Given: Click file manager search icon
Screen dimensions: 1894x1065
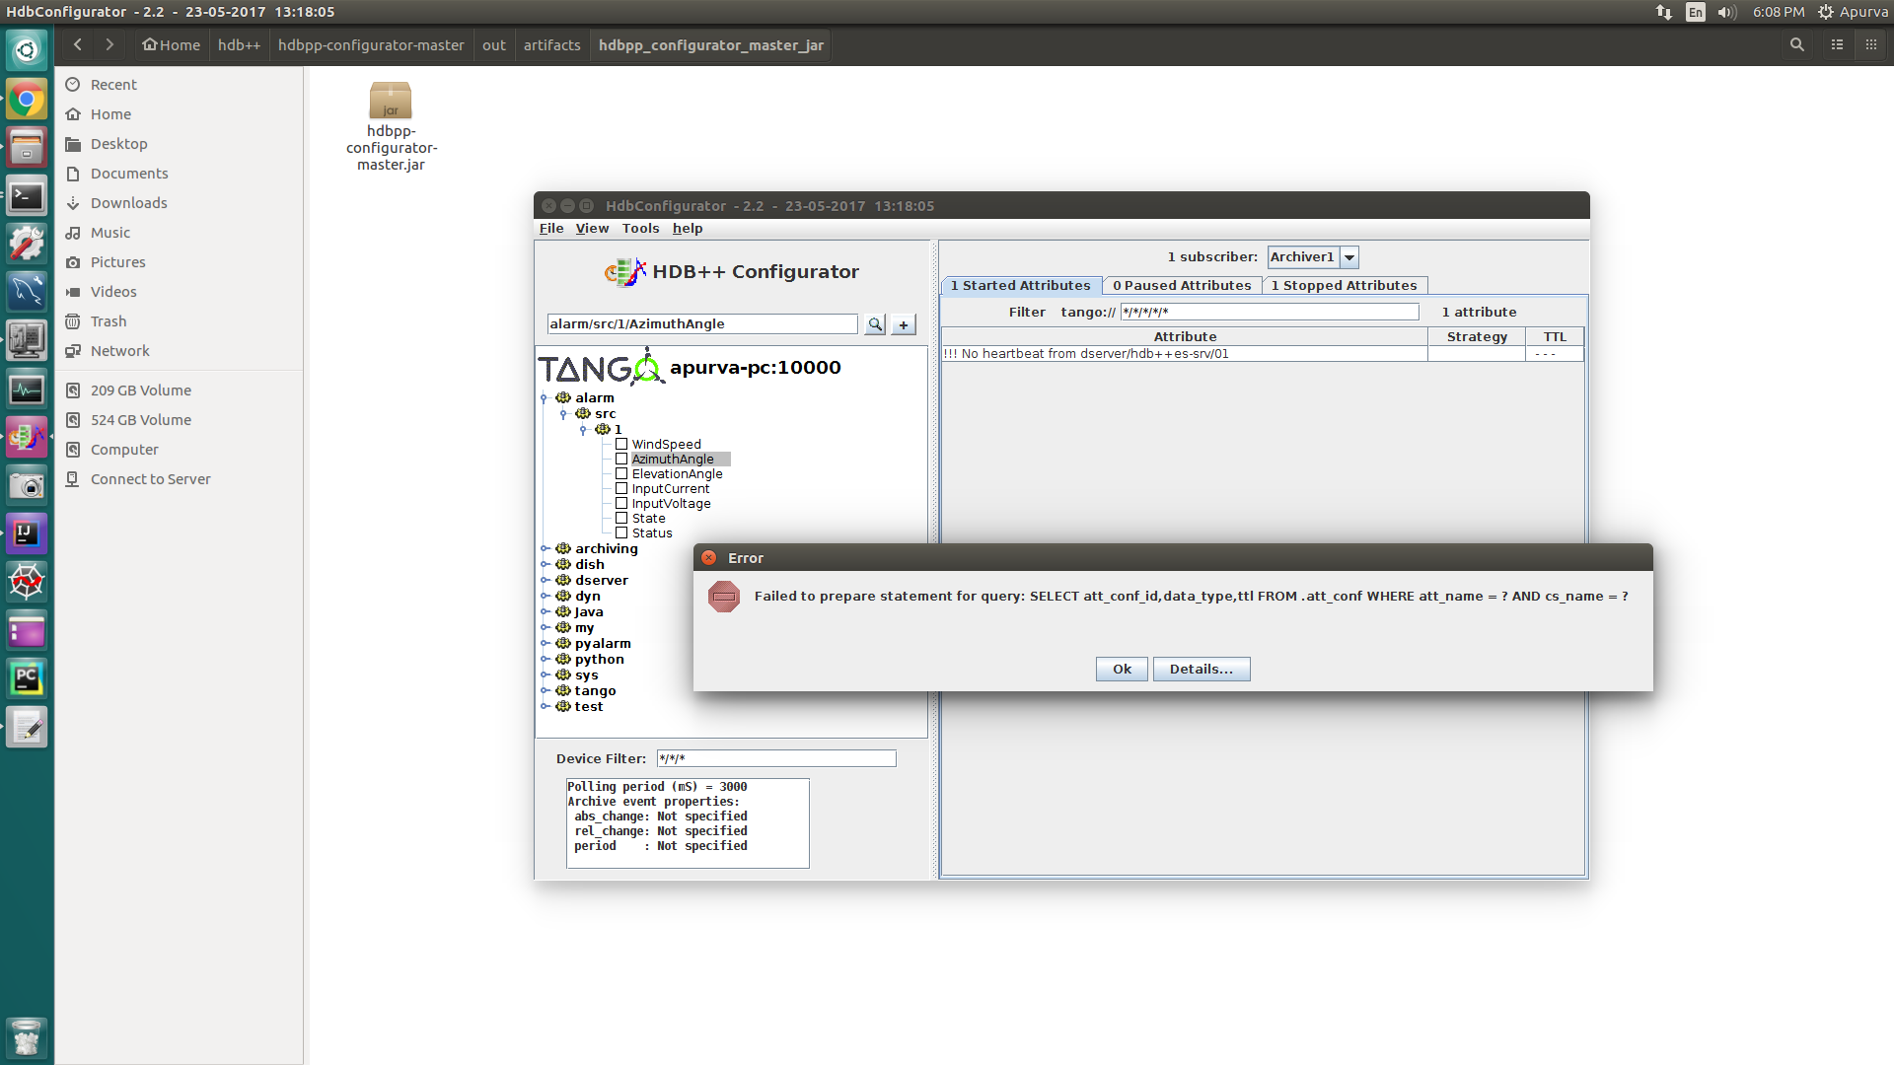Looking at the screenshot, I should coord(1797,44).
